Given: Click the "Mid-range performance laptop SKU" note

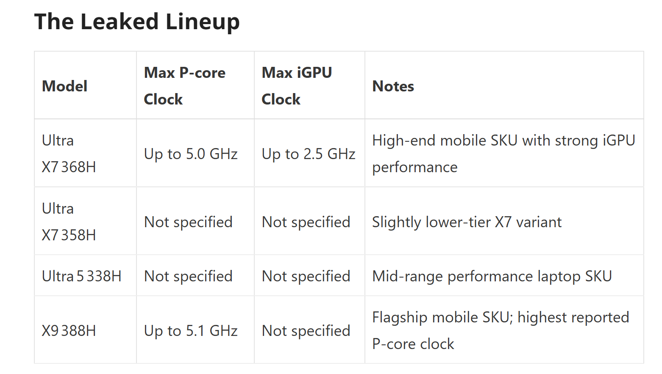Looking at the screenshot, I should [x=492, y=276].
